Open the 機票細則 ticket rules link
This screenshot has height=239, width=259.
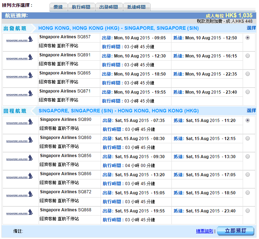(x=204, y=231)
